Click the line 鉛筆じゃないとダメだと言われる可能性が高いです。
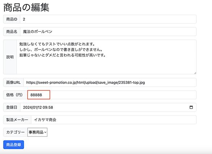 (x=63, y=55)
